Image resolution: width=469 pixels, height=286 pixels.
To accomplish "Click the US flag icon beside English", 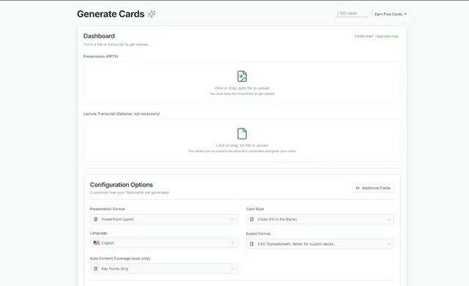I will (96, 243).
